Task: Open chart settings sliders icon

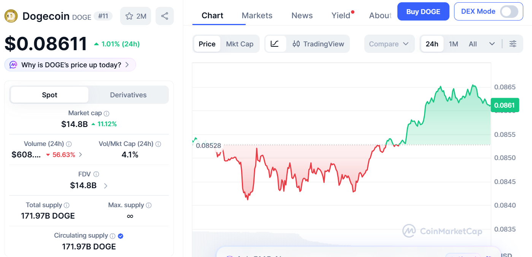Action: (x=513, y=44)
